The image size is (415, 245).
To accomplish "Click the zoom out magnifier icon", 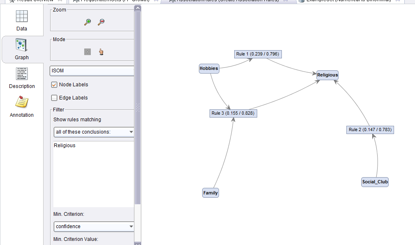I will (101, 22).
